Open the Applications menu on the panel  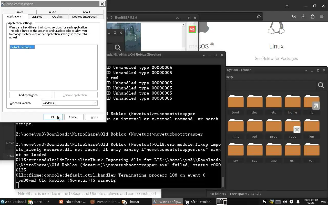pyautogui.click(x=13, y=202)
